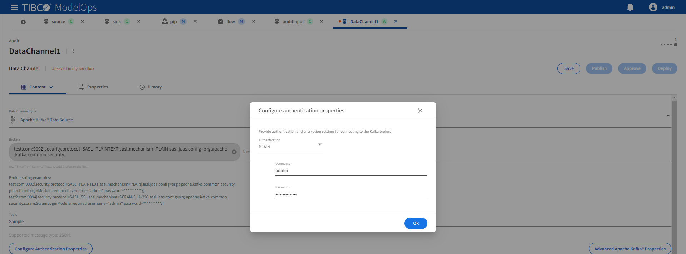Viewport: 686px width, 254px height.
Task: Click the Username input field
Action: point(351,171)
